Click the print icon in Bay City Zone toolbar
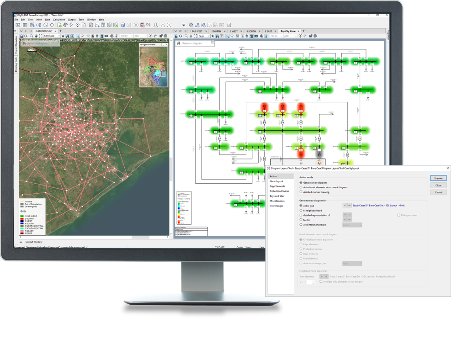Viewport: 457px width, 360px height. point(315,36)
